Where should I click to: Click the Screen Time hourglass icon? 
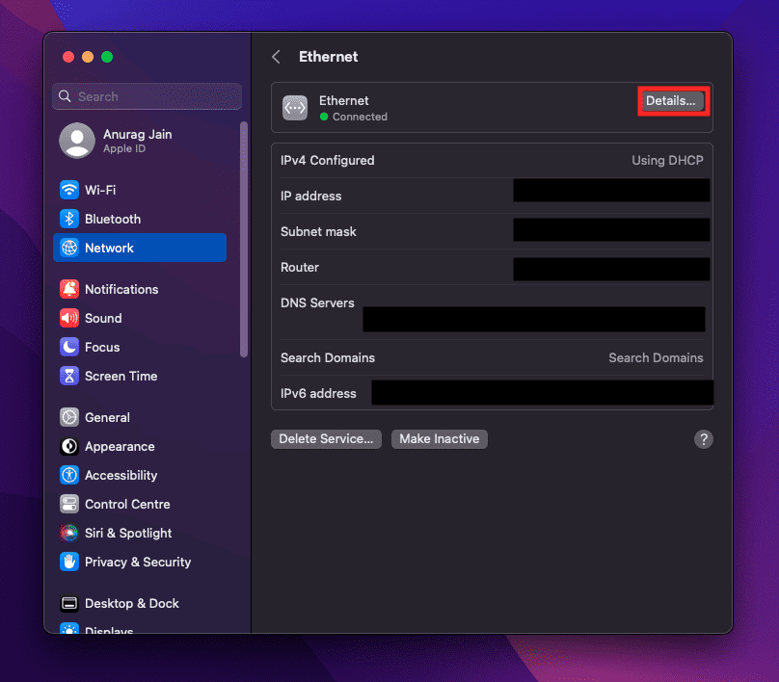(69, 377)
